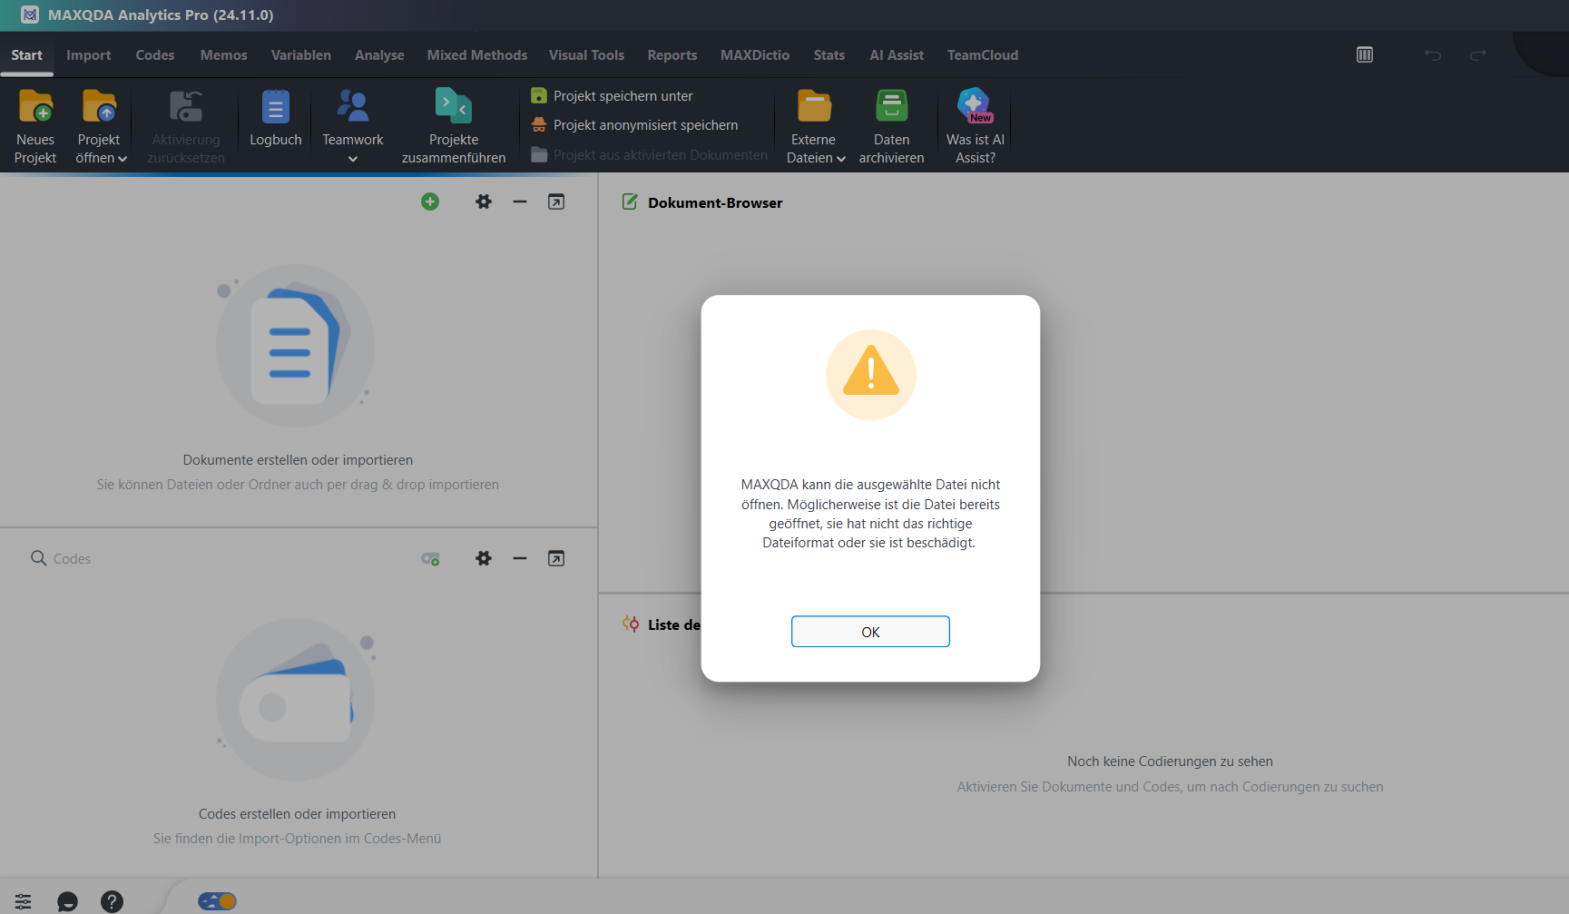Expand the Projekt öffnen dropdown arrow
The image size is (1569, 914).
click(123, 159)
